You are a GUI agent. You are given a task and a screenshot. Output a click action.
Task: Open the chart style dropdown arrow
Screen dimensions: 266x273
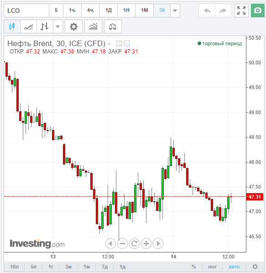(x=58, y=26)
